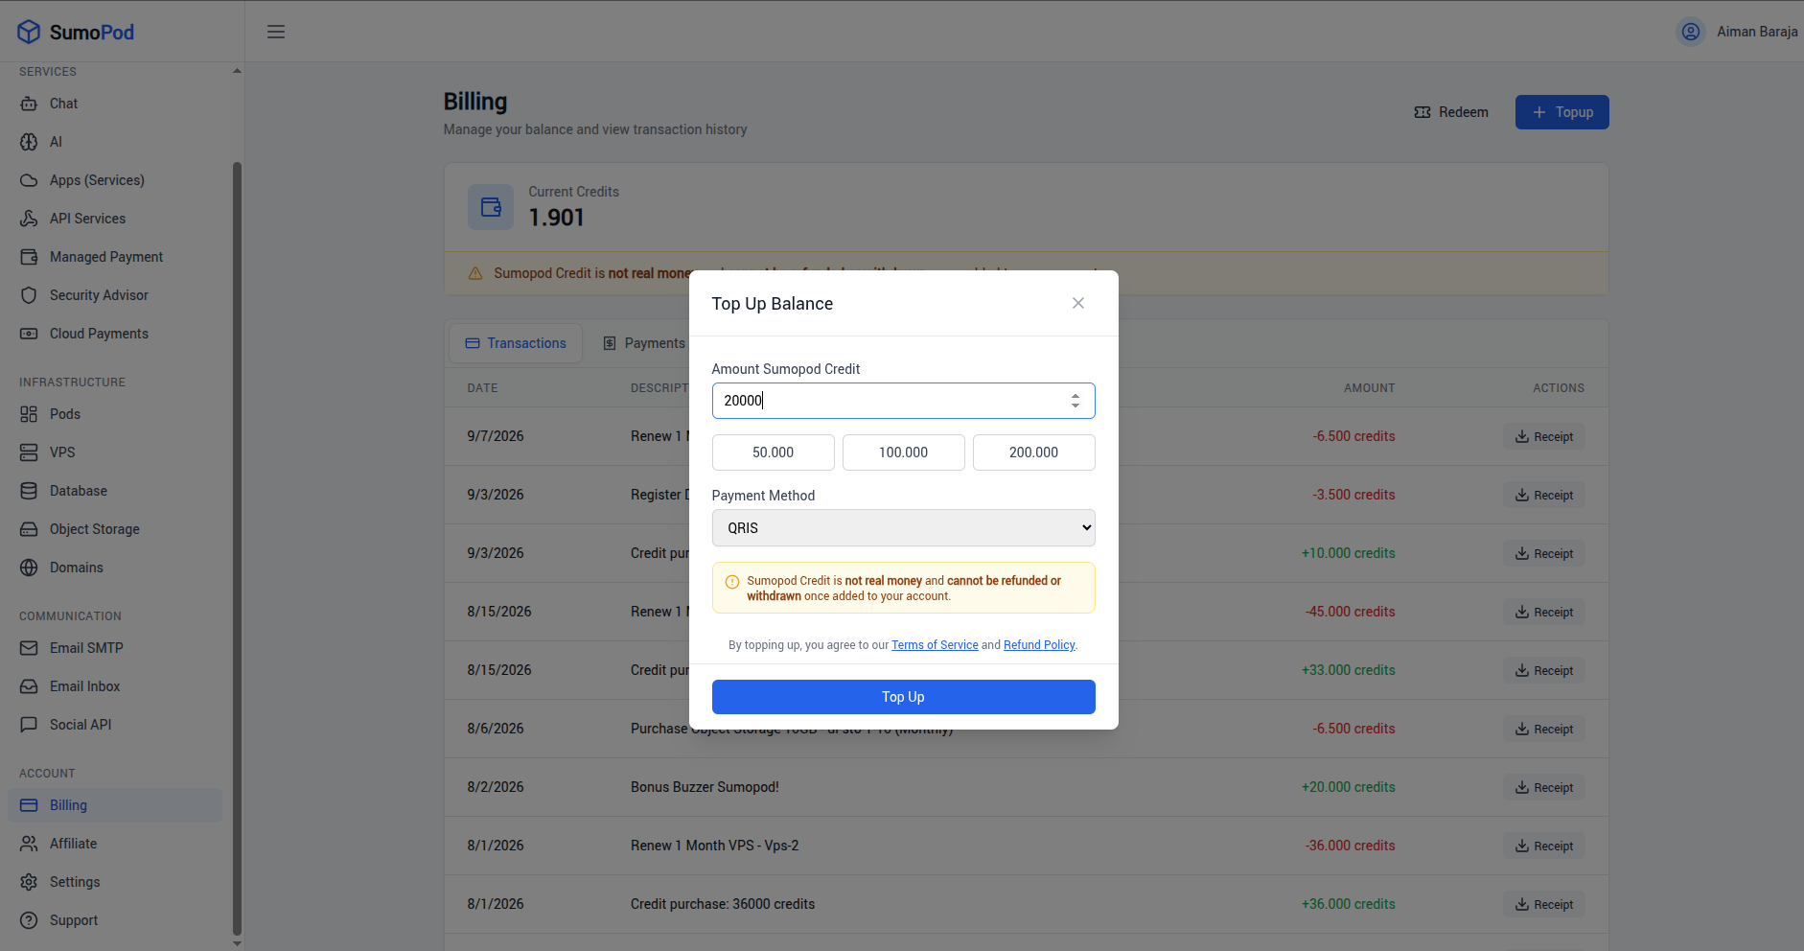Click the DATE column header
Image resolution: width=1804 pixels, height=951 pixels.
(x=482, y=388)
